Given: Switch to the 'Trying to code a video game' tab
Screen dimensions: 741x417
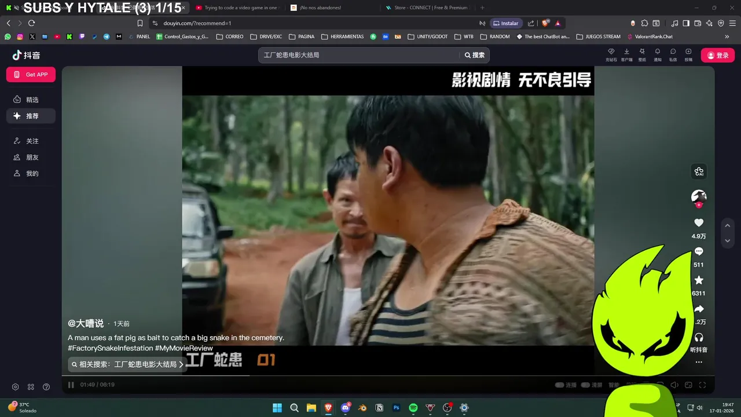Looking at the screenshot, I should (238, 8).
